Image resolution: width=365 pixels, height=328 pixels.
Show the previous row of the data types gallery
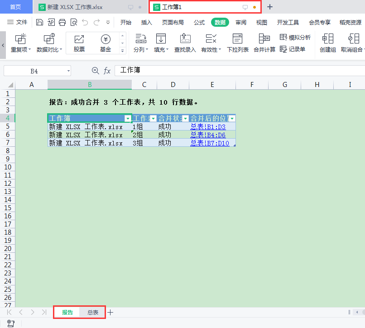click(122, 36)
